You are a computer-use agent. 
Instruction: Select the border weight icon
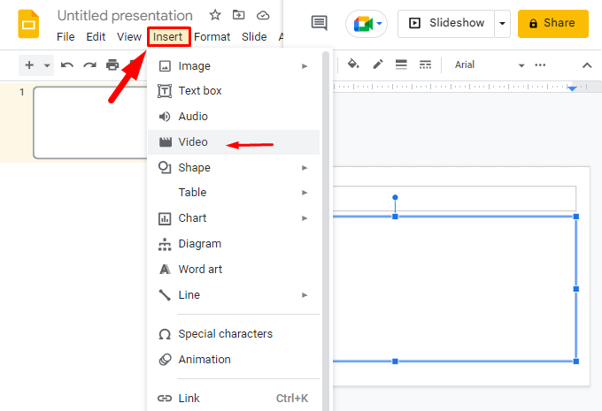pyautogui.click(x=401, y=65)
